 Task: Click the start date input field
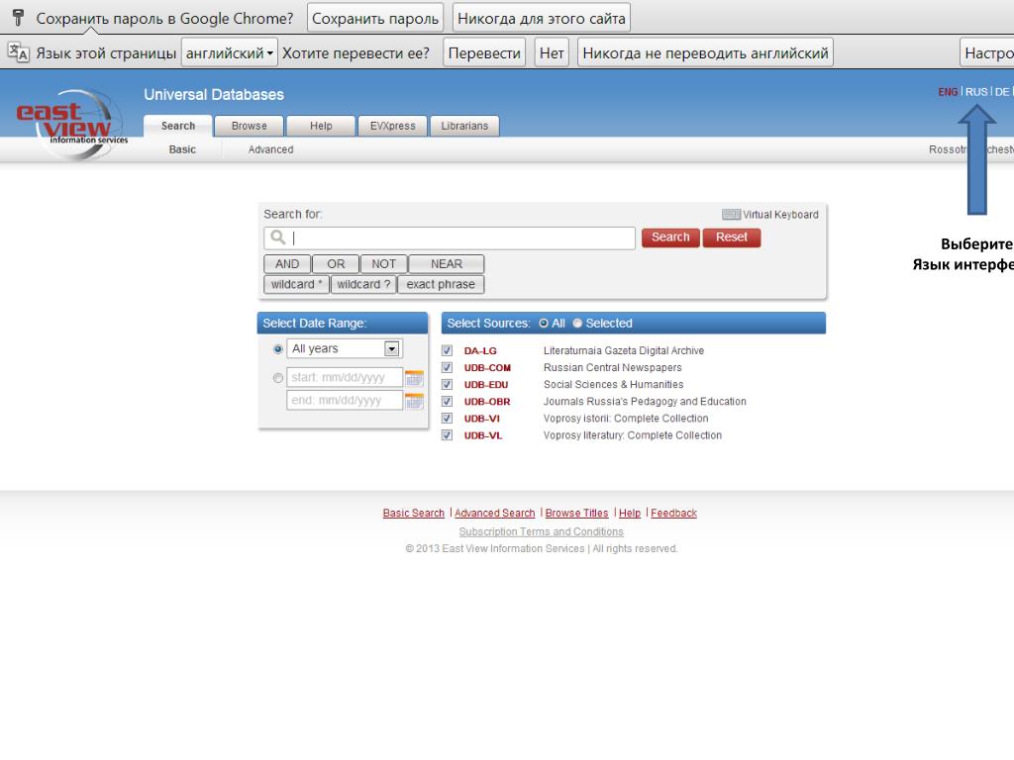point(345,377)
